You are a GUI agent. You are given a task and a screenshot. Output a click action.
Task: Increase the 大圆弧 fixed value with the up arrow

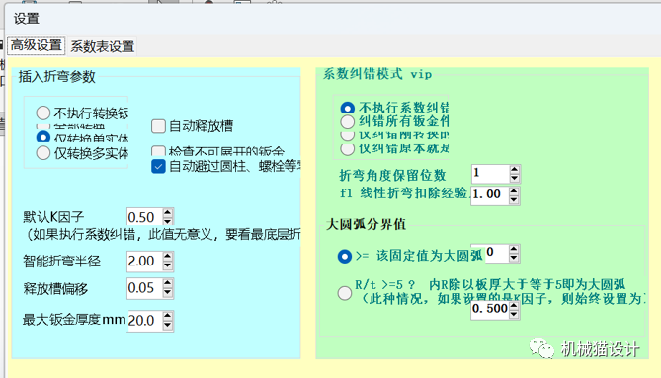pyautogui.click(x=514, y=249)
